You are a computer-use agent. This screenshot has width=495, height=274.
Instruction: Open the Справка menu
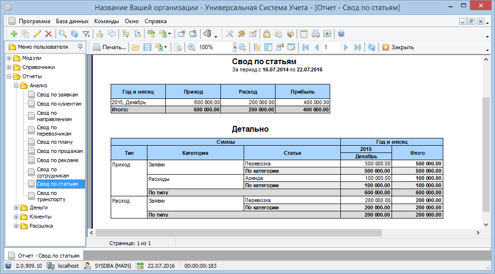pos(155,21)
